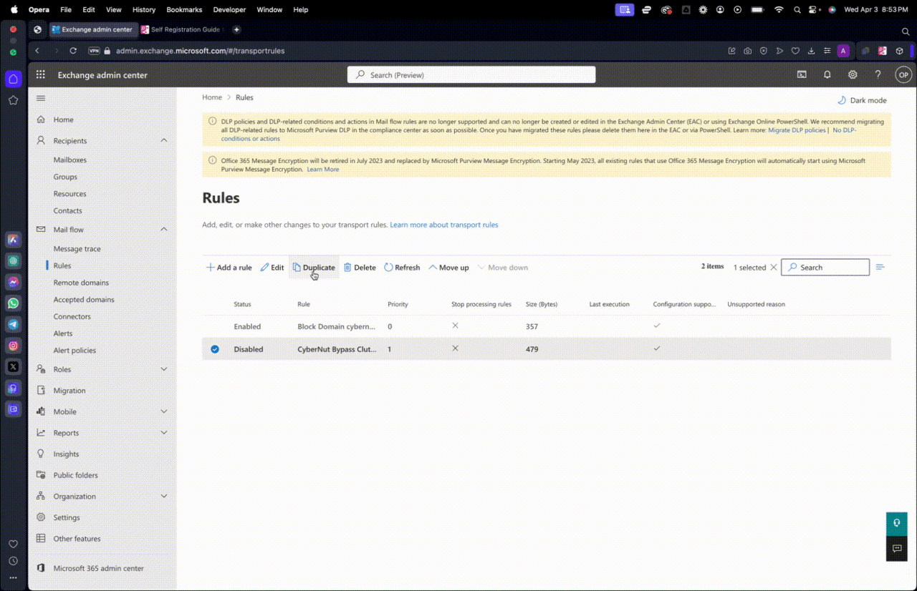Viewport: 917px width, 591px height.
Task: Open the filter options icon beside search
Action: 880,268
